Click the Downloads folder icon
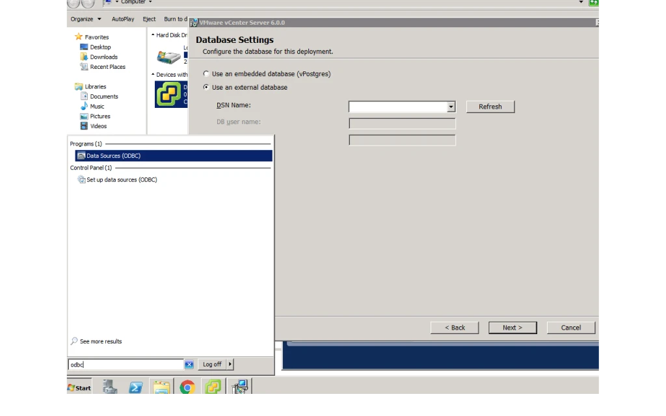 click(84, 57)
